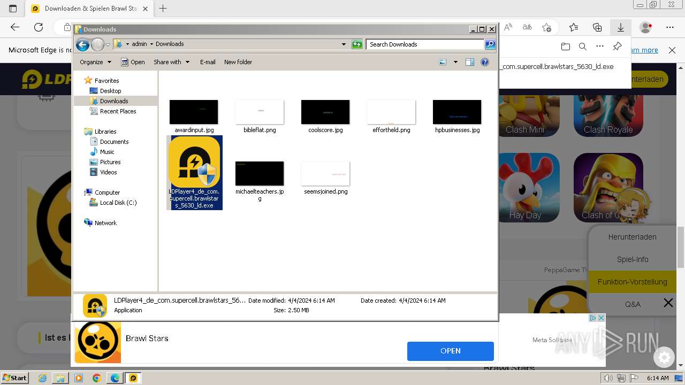The width and height of the screenshot is (685, 385).
Task: Click the blue OPEN ad button
Action: click(x=450, y=351)
